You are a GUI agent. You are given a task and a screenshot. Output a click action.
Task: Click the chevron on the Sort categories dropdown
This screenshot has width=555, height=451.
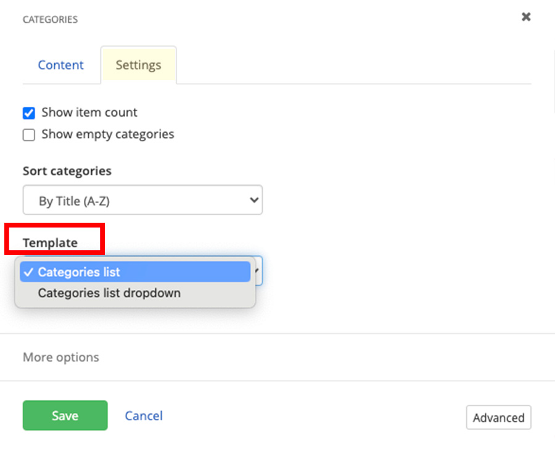point(253,200)
